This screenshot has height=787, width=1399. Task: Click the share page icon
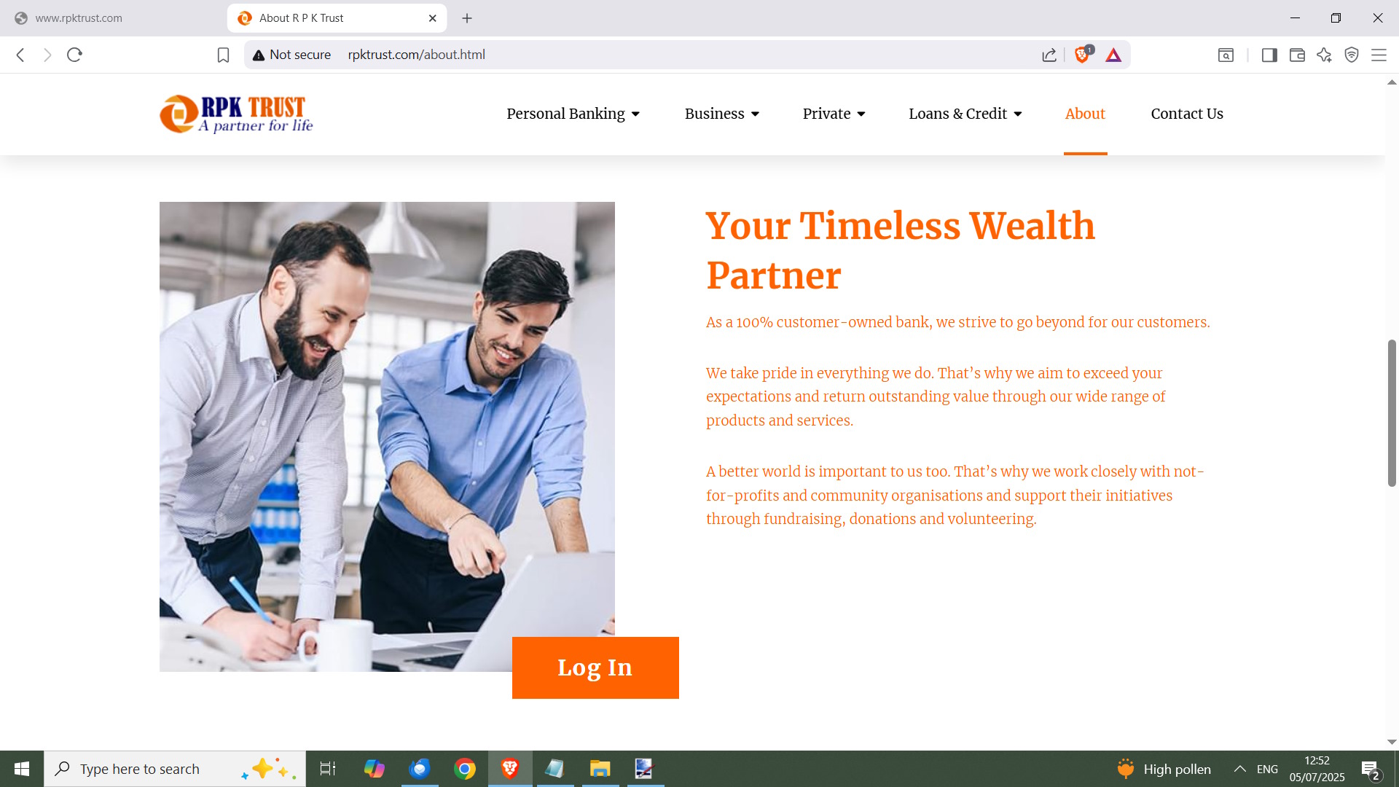point(1049,55)
